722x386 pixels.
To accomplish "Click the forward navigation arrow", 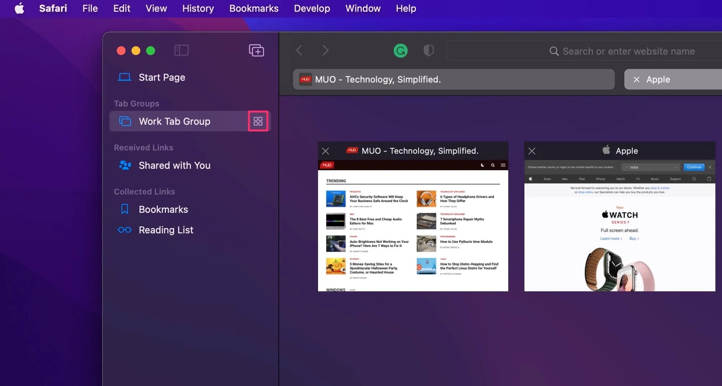I will [325, 50].
